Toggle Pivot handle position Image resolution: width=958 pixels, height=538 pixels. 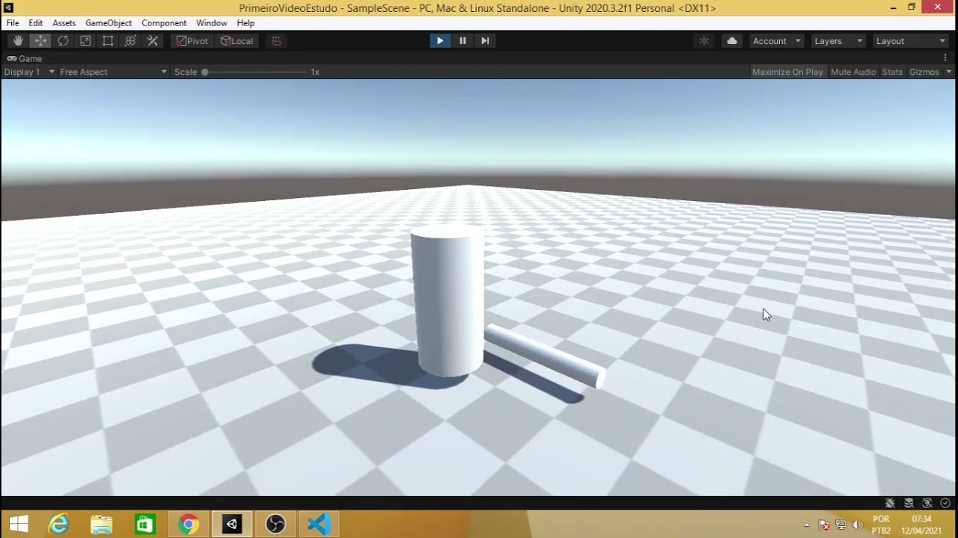pos(192,41)
